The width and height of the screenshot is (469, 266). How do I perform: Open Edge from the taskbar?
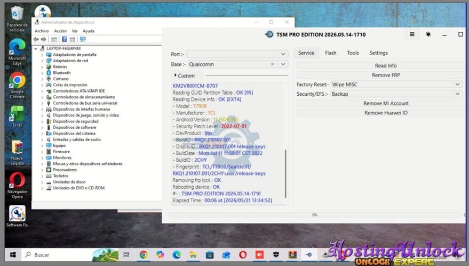coord(177,255)
